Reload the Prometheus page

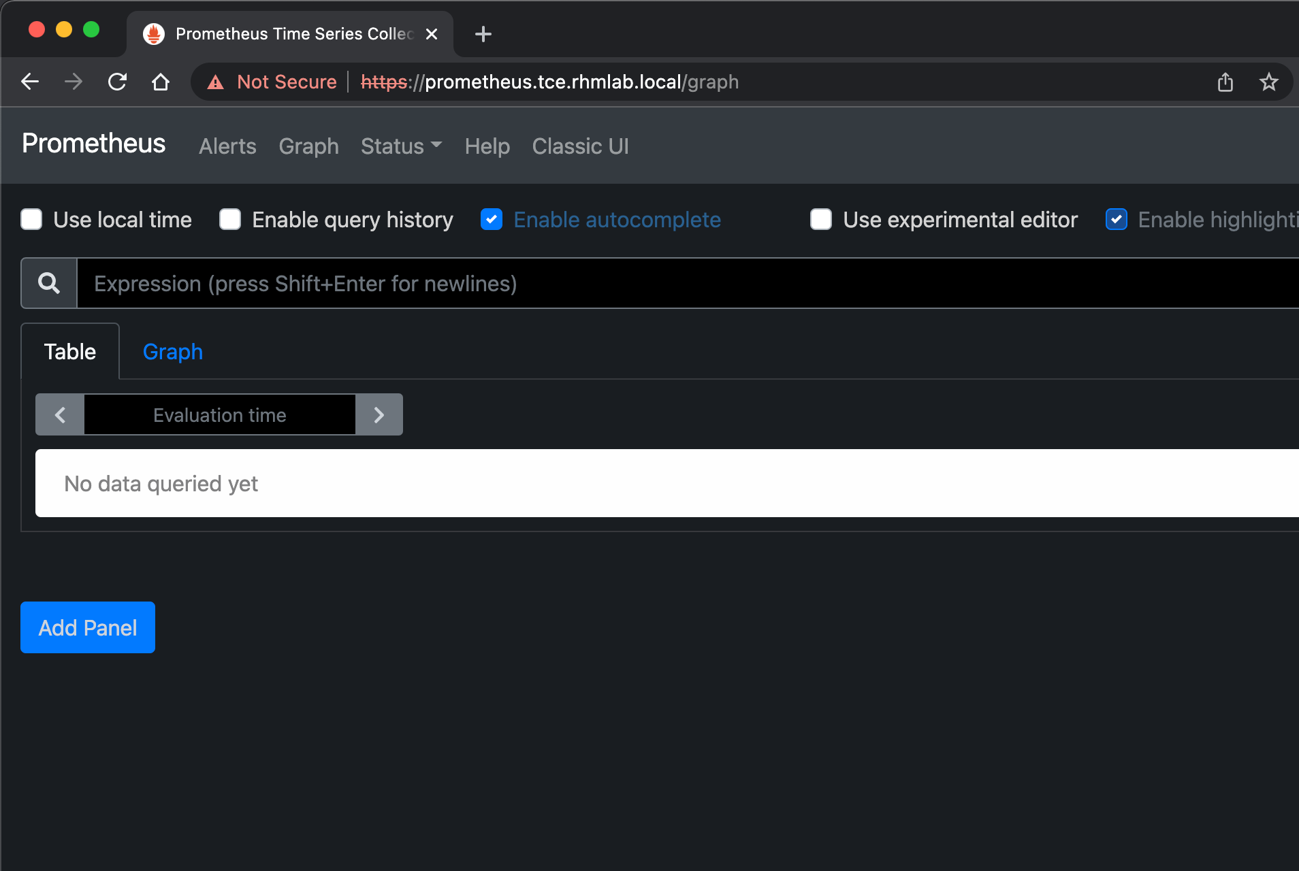pyautogui.click(x=117, y=82)
